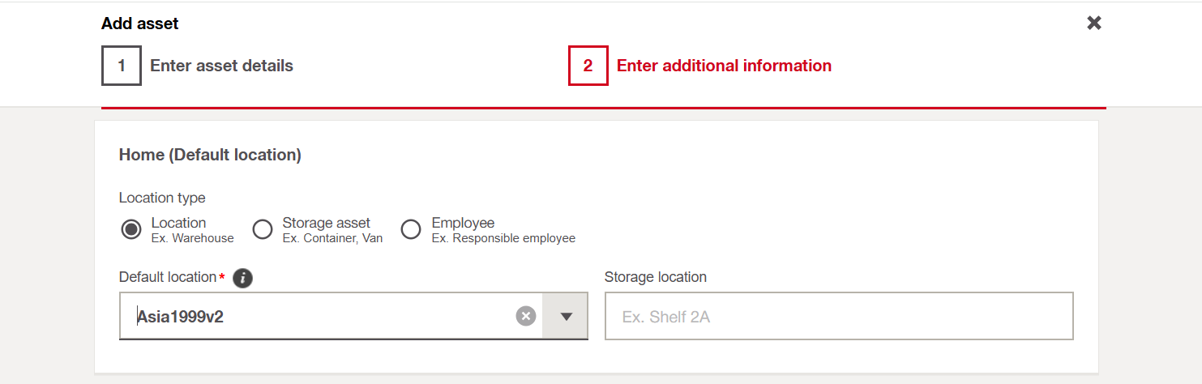Close the Add asset dialog
The image size is (1202, 384).
pyautogui.click(x=1094, y=23)
